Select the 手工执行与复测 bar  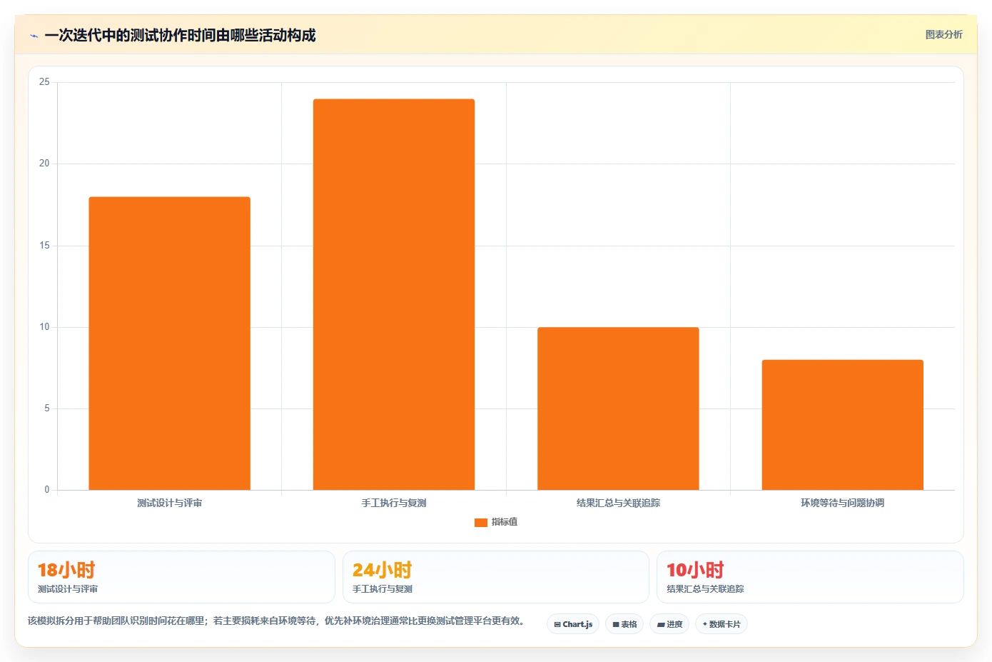(394, 294)
